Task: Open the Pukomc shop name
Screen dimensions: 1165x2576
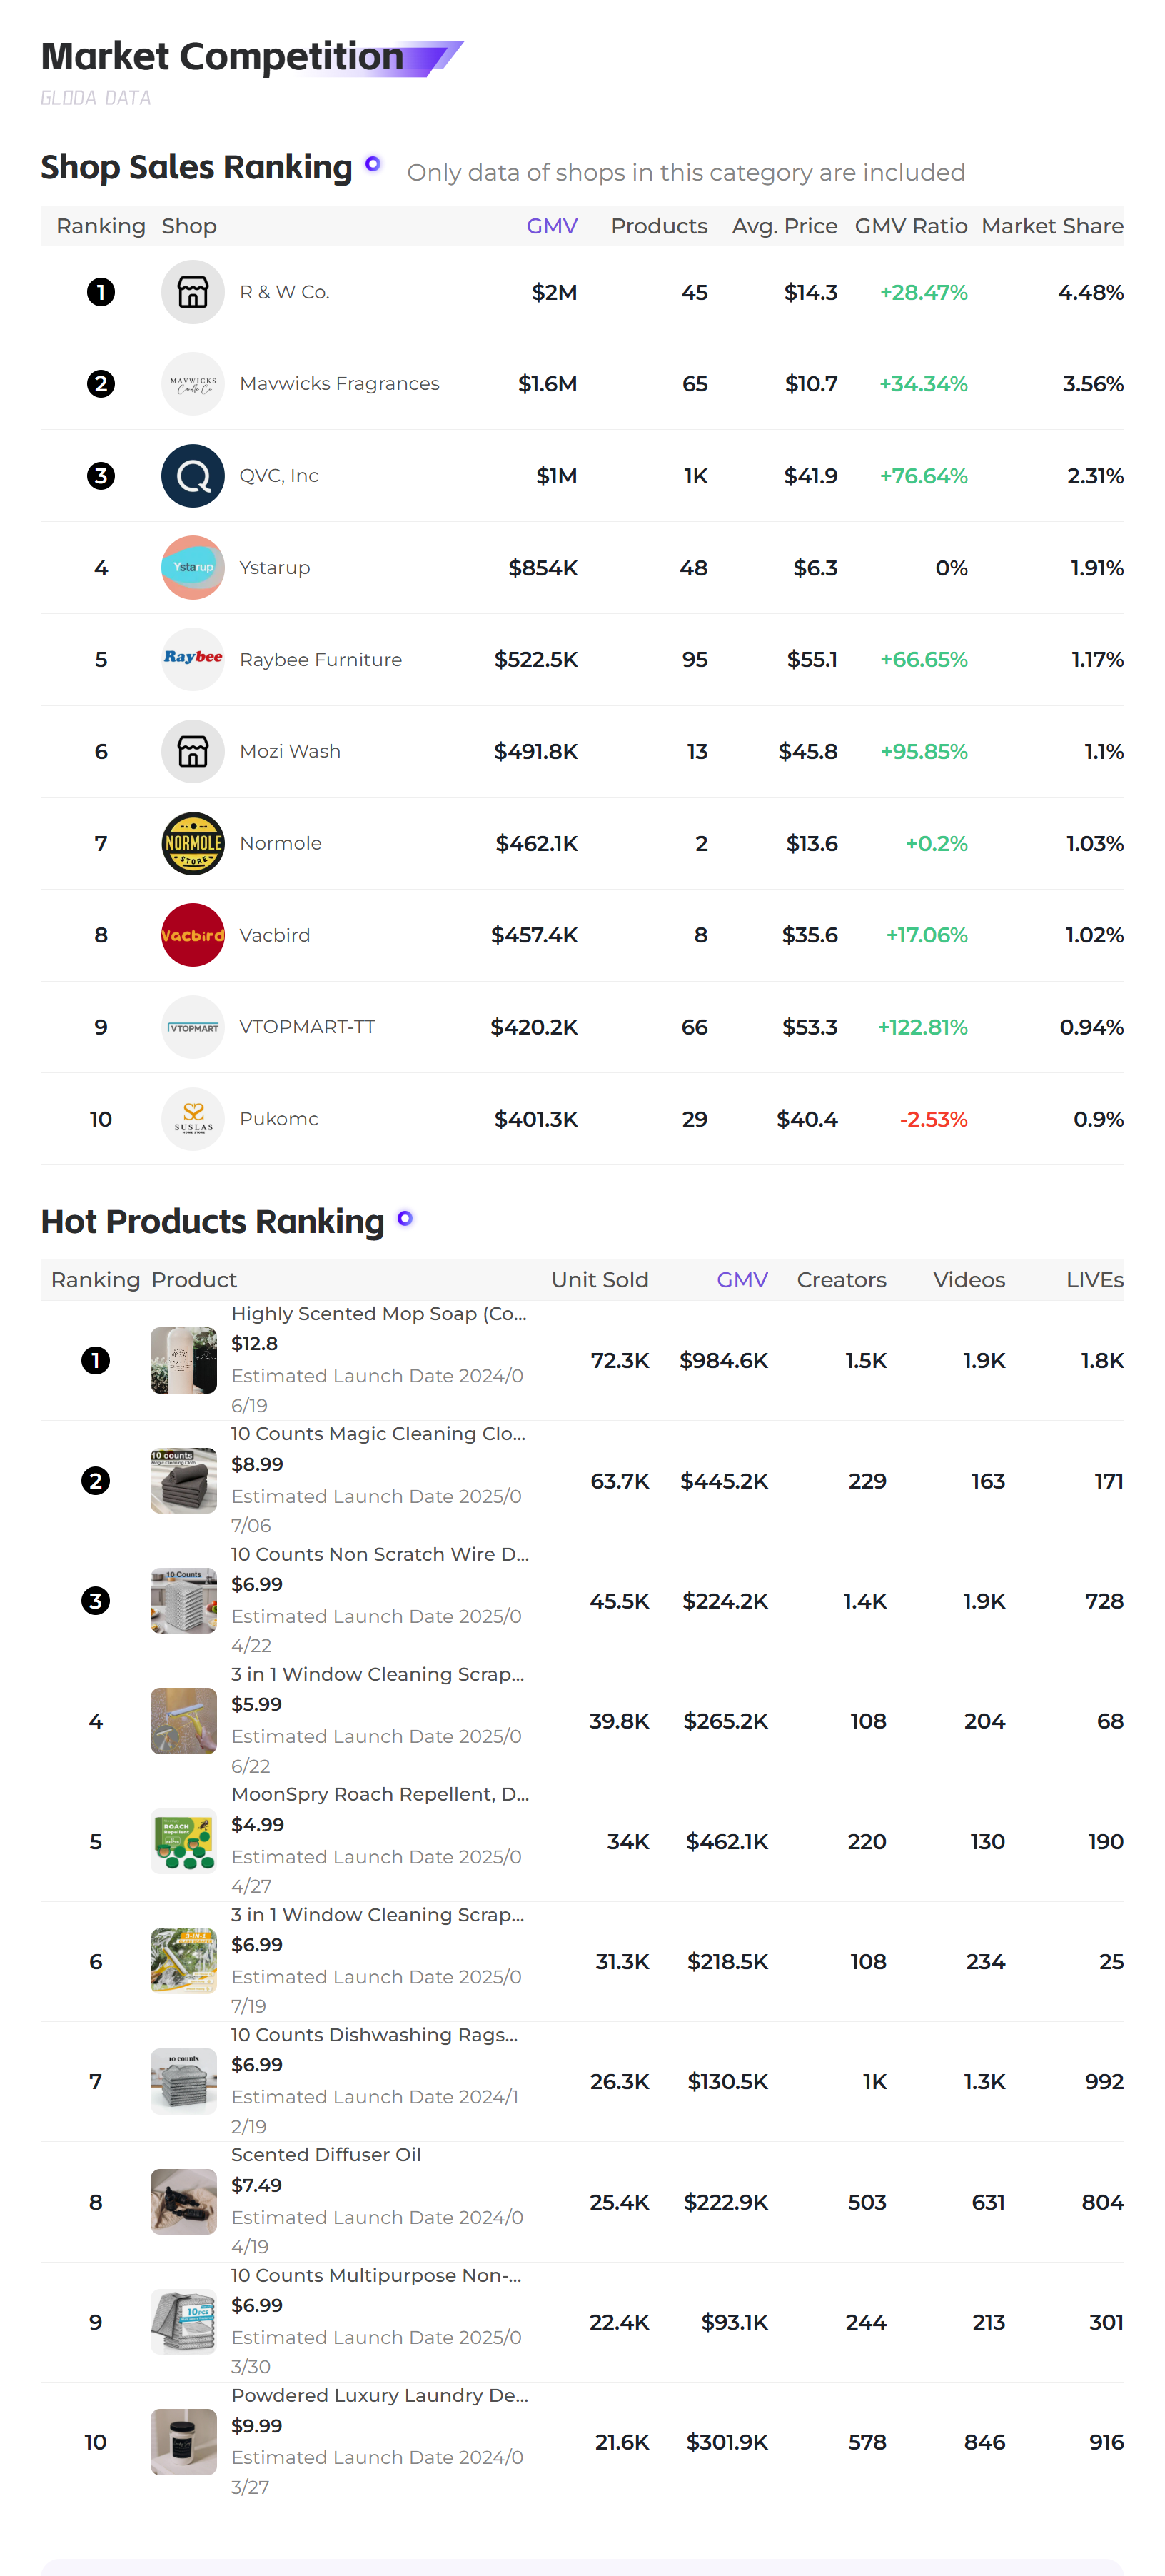Action: click(279, 1119)
